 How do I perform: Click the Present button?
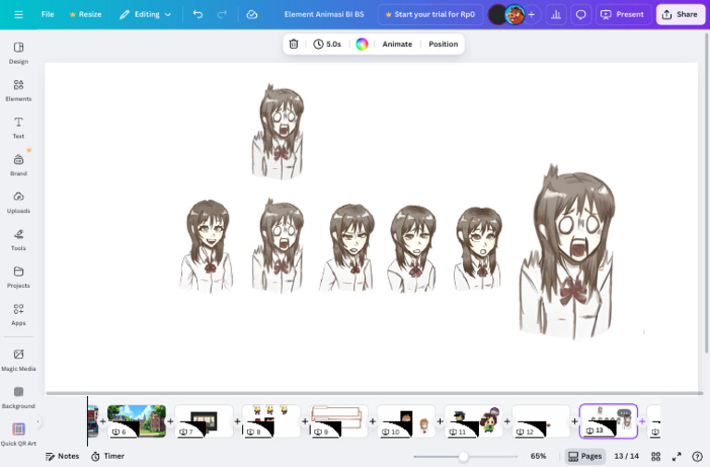tap(622, 15)
